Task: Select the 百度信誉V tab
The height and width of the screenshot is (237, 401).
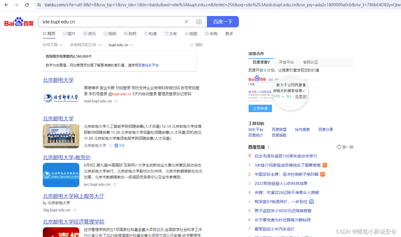Action: (x=261, y=62)
